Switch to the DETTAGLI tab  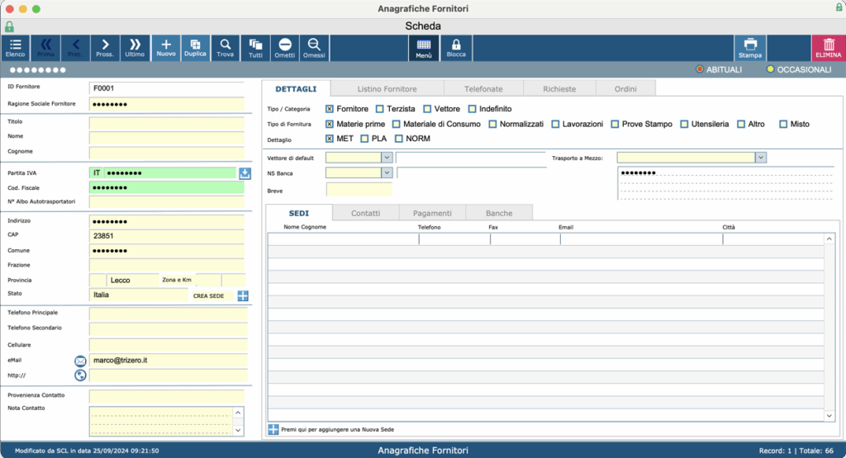coord(296,89)
